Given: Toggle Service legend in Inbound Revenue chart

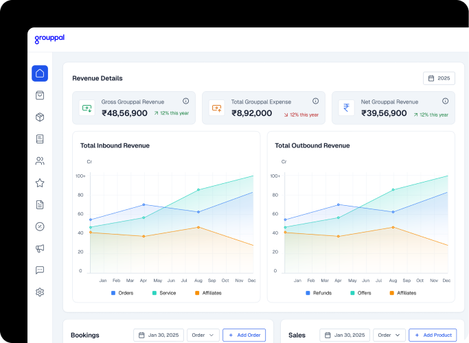Looking at the screenshot, I should [x=164, y=293].
